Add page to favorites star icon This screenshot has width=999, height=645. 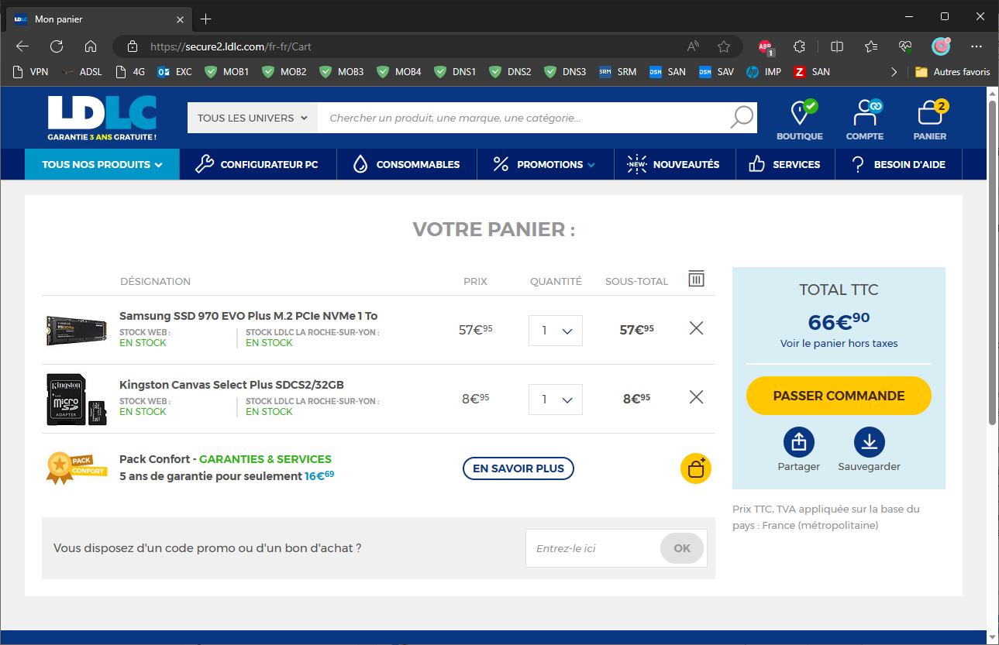click(x=724, y=46)
